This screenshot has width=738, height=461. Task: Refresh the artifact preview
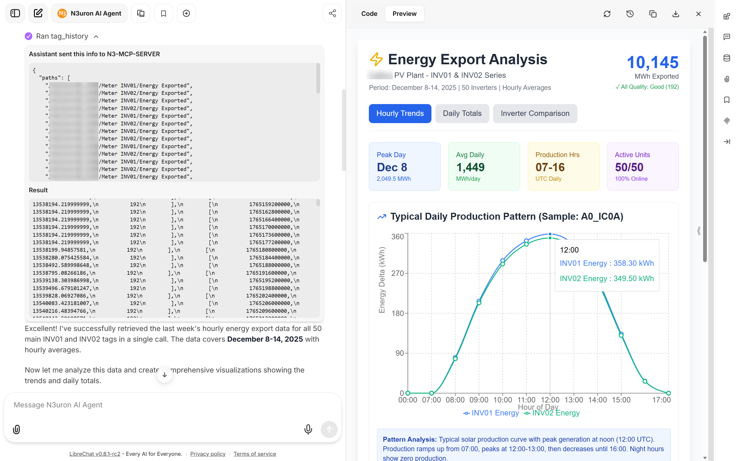click(x=607, y=14)
